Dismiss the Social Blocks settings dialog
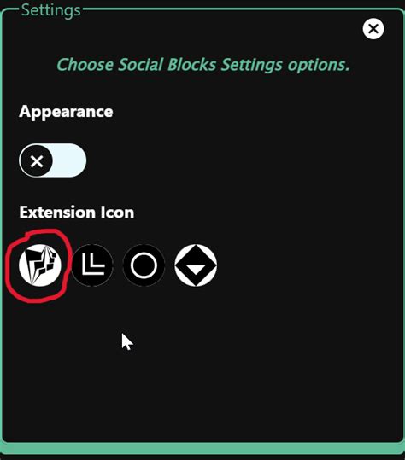Image resolution: width=405 pixels, height=460 pixels. coord(373,29)
